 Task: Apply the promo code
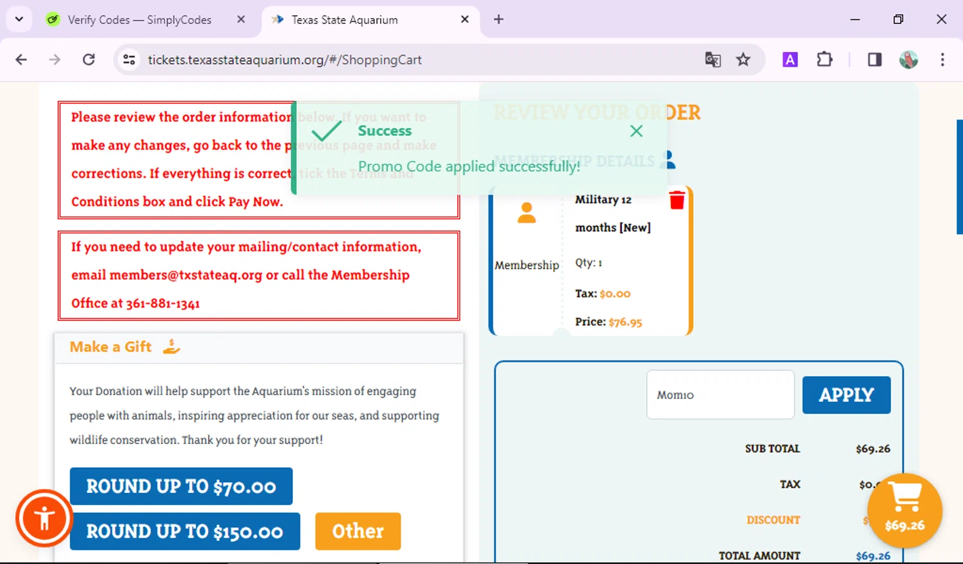[846, 395]
